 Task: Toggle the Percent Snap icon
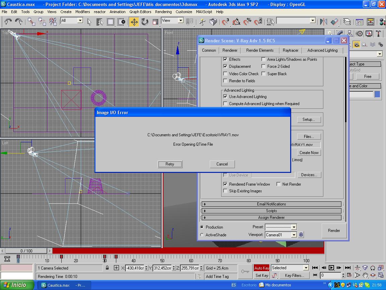click(247, 22)
